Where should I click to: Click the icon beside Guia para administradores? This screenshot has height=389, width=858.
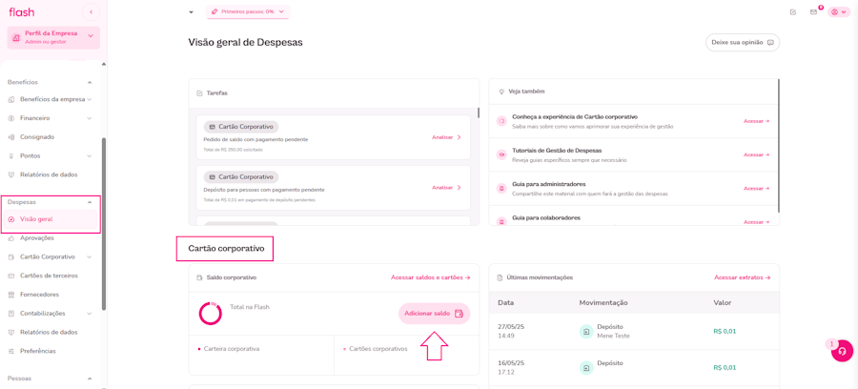[x=500, y=188]
